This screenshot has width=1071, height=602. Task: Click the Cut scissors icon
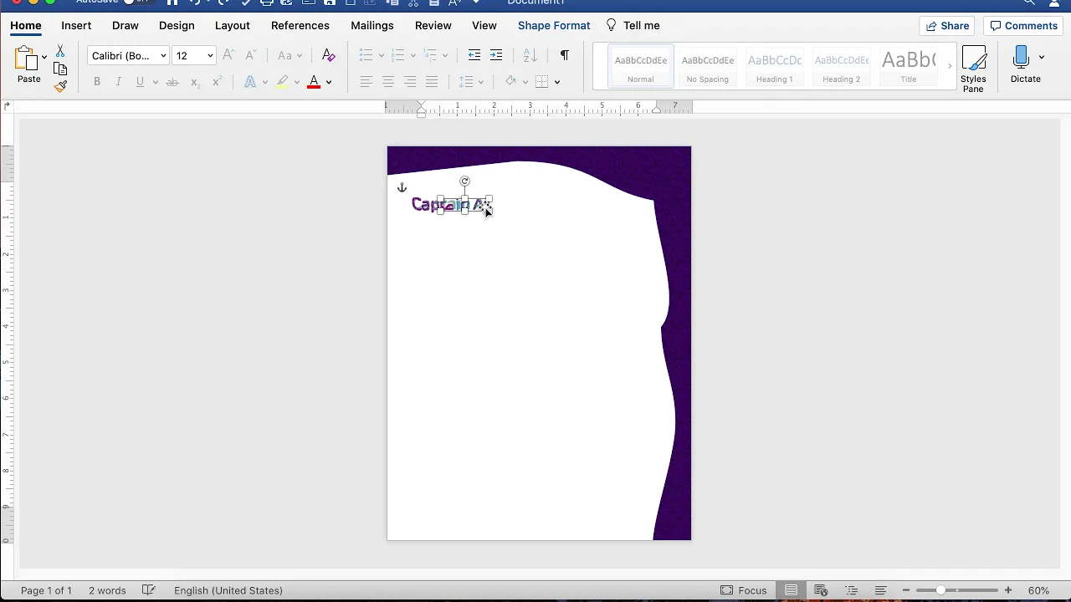point(60,52)
